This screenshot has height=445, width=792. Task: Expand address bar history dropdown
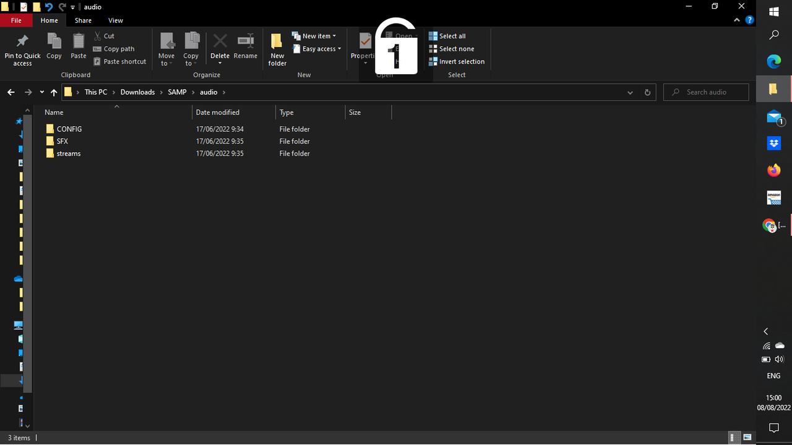coord(630,92)
